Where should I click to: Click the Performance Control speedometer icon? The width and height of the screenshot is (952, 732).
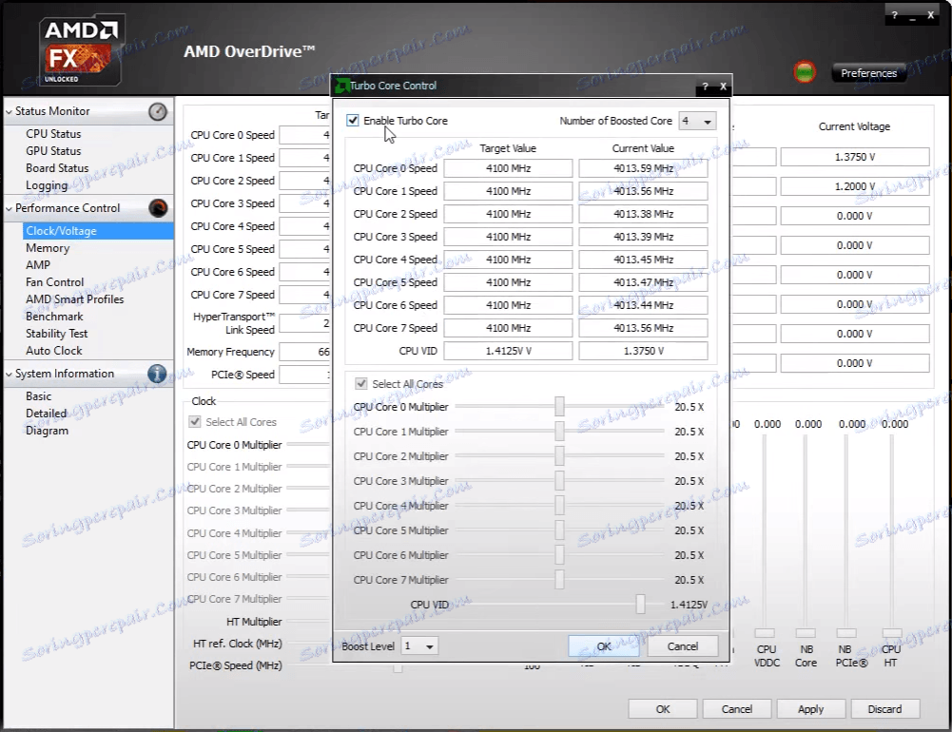point(158,208)
